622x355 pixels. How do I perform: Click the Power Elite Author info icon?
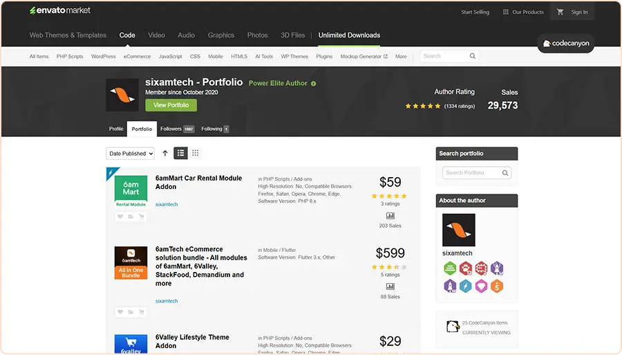(313, 84)
